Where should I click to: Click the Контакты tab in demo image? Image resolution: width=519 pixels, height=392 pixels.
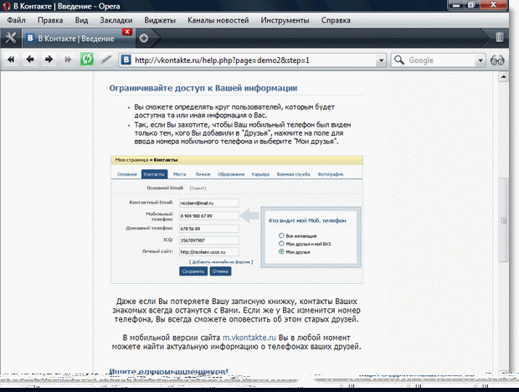pos(154,174)
